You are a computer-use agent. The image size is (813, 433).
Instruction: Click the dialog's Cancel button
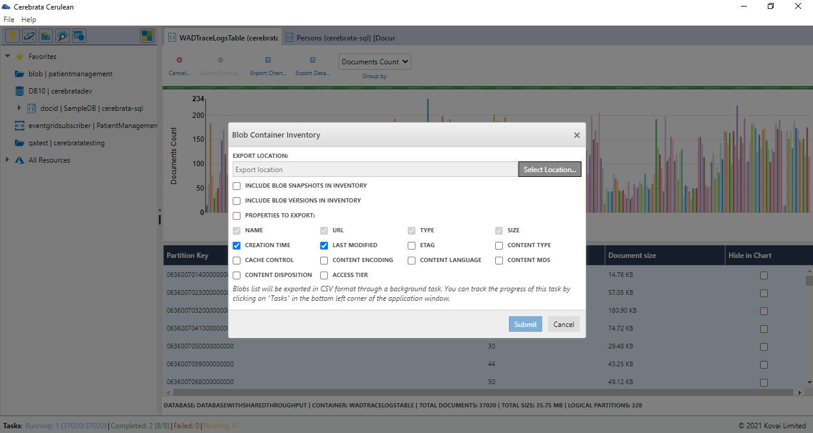pyautogui.click(x=564, y=325)
